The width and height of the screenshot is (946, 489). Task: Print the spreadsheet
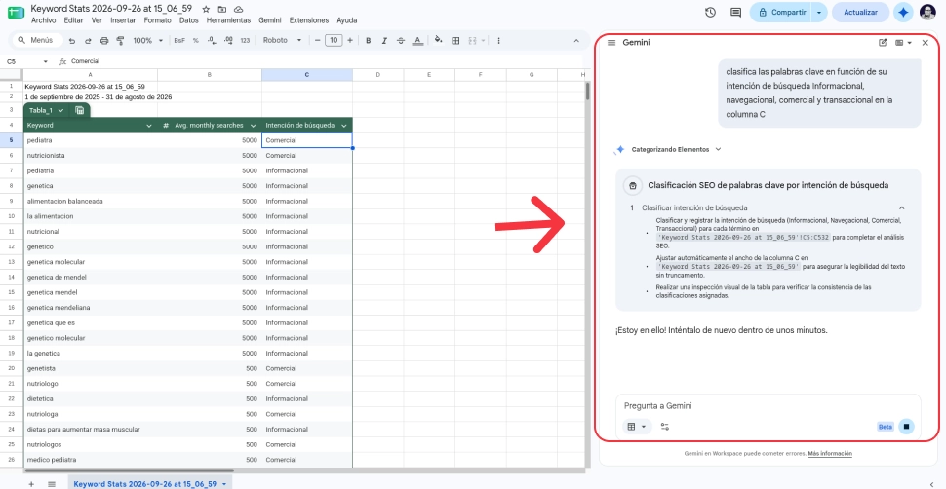point(103,40)
